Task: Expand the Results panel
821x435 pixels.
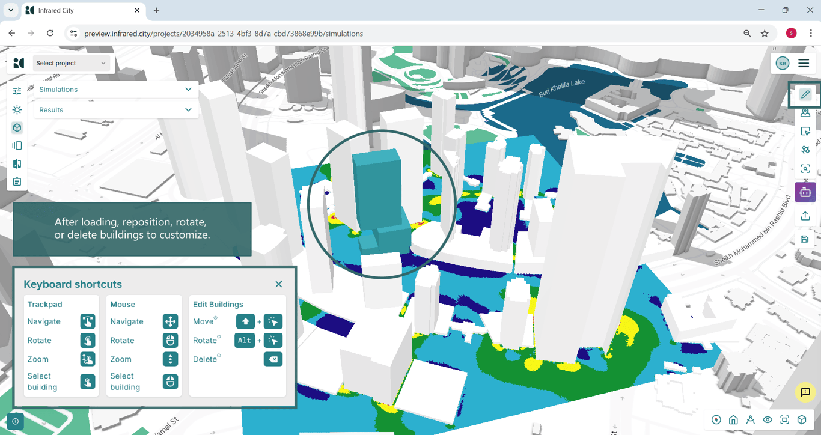Action: click(115, 110)
